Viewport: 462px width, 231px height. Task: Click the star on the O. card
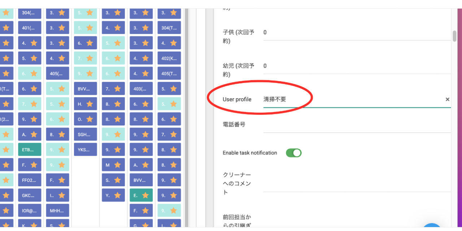tap(90, 119)
